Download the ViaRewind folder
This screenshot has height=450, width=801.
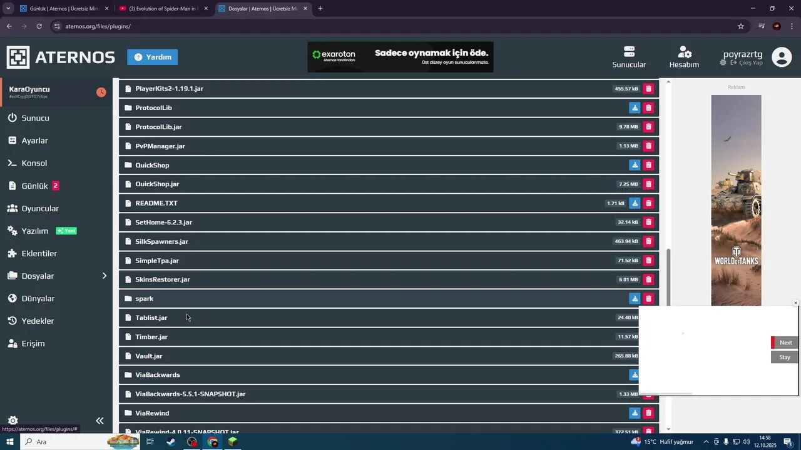click(635, 413)
